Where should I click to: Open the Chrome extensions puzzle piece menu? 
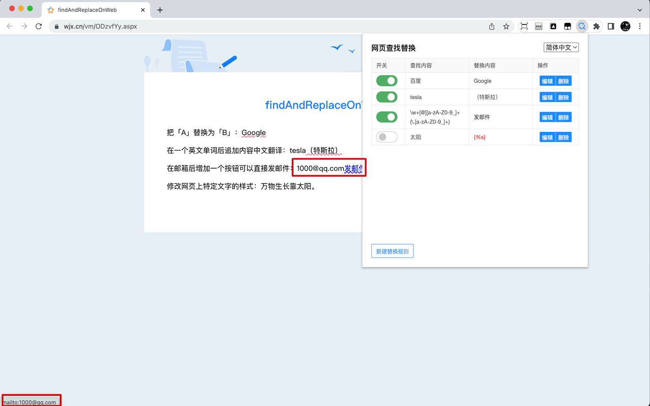click(596, 26)
